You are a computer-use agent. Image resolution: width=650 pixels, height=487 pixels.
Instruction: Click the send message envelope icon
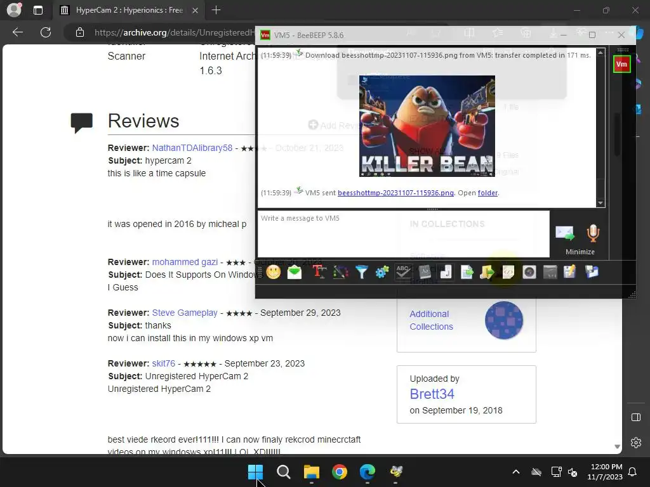(x=564, y=233)
